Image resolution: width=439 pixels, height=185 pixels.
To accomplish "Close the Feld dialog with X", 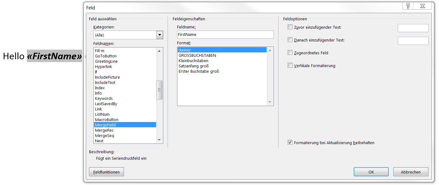I will [x=422, y=6].
